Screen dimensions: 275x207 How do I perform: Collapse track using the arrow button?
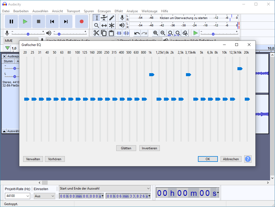click(4, 131)
